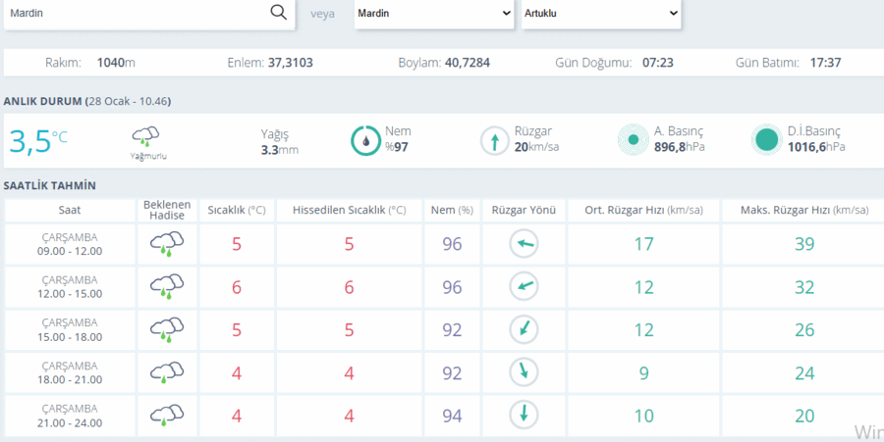This screenshot has width=884, height=442.
Task: Click the magnifier search icon
Action: coord(279,13)
